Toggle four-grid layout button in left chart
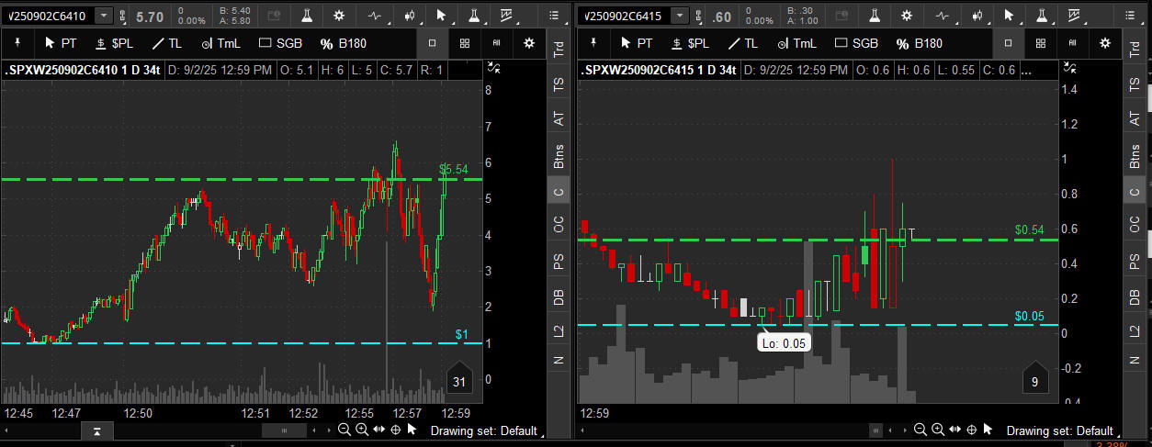Viewport: 1152px width, 447px height. coord(465,43)
